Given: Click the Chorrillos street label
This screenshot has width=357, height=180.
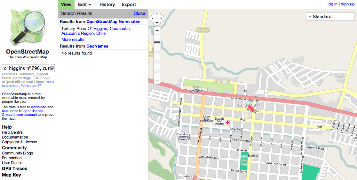Looking at the screenshot, I should click(235, 129).
